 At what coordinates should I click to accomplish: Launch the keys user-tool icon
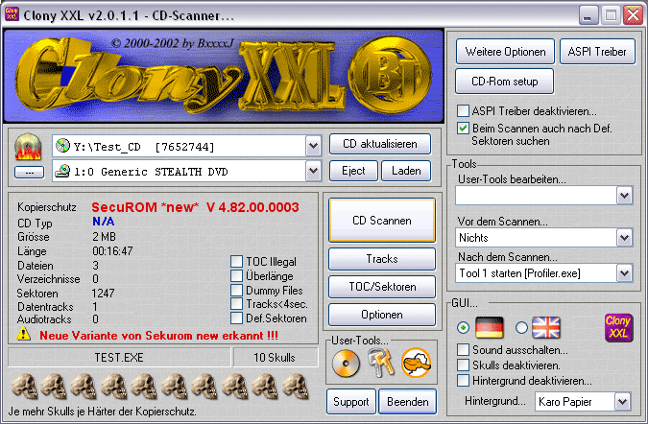click(381, 363)
